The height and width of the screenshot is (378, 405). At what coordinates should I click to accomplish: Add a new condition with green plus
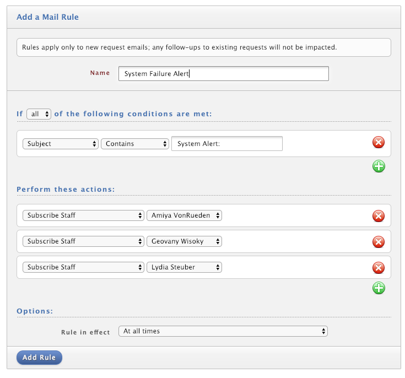379,166
